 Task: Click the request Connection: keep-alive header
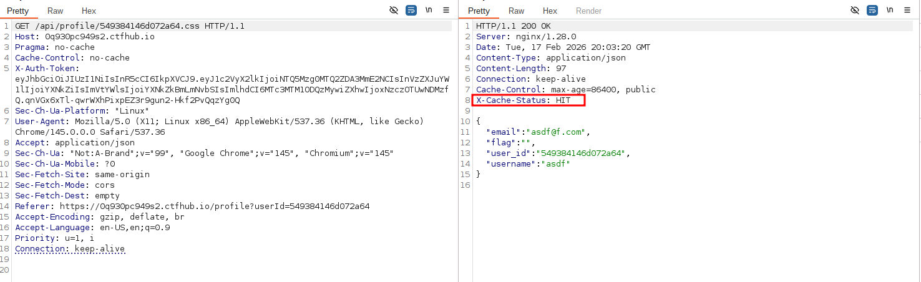pyautogui.click(x=70, y=249)
